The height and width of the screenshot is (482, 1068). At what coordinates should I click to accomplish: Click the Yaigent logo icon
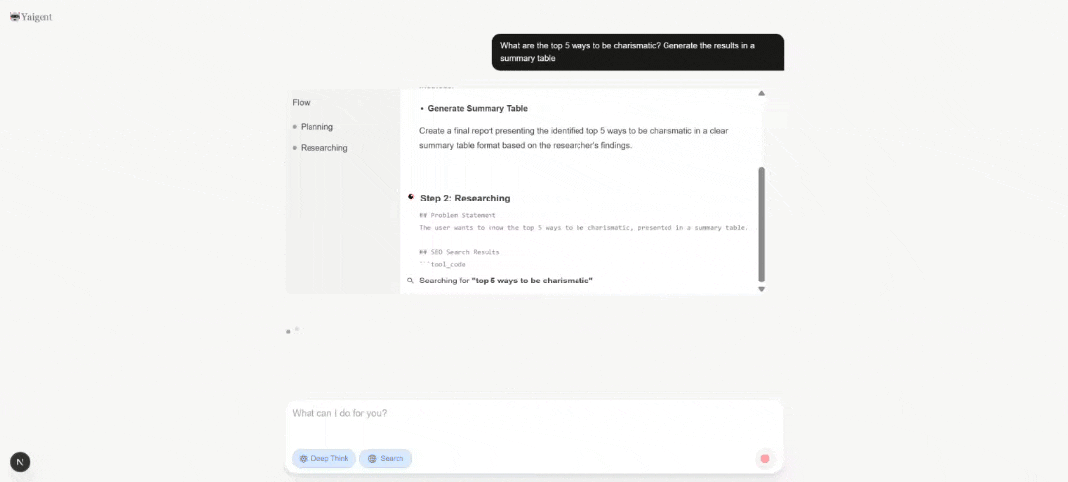(15, 17)
